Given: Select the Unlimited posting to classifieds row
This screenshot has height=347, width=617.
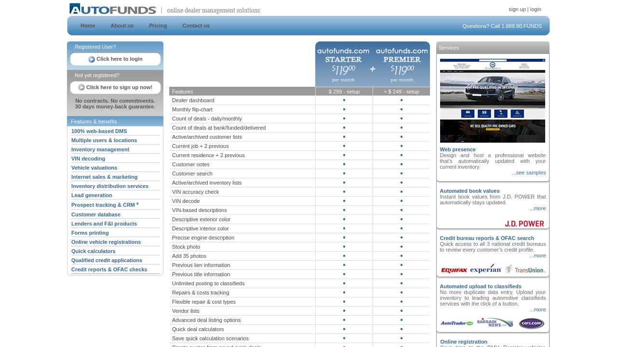Looking at the screenshot, I should 299,283.
